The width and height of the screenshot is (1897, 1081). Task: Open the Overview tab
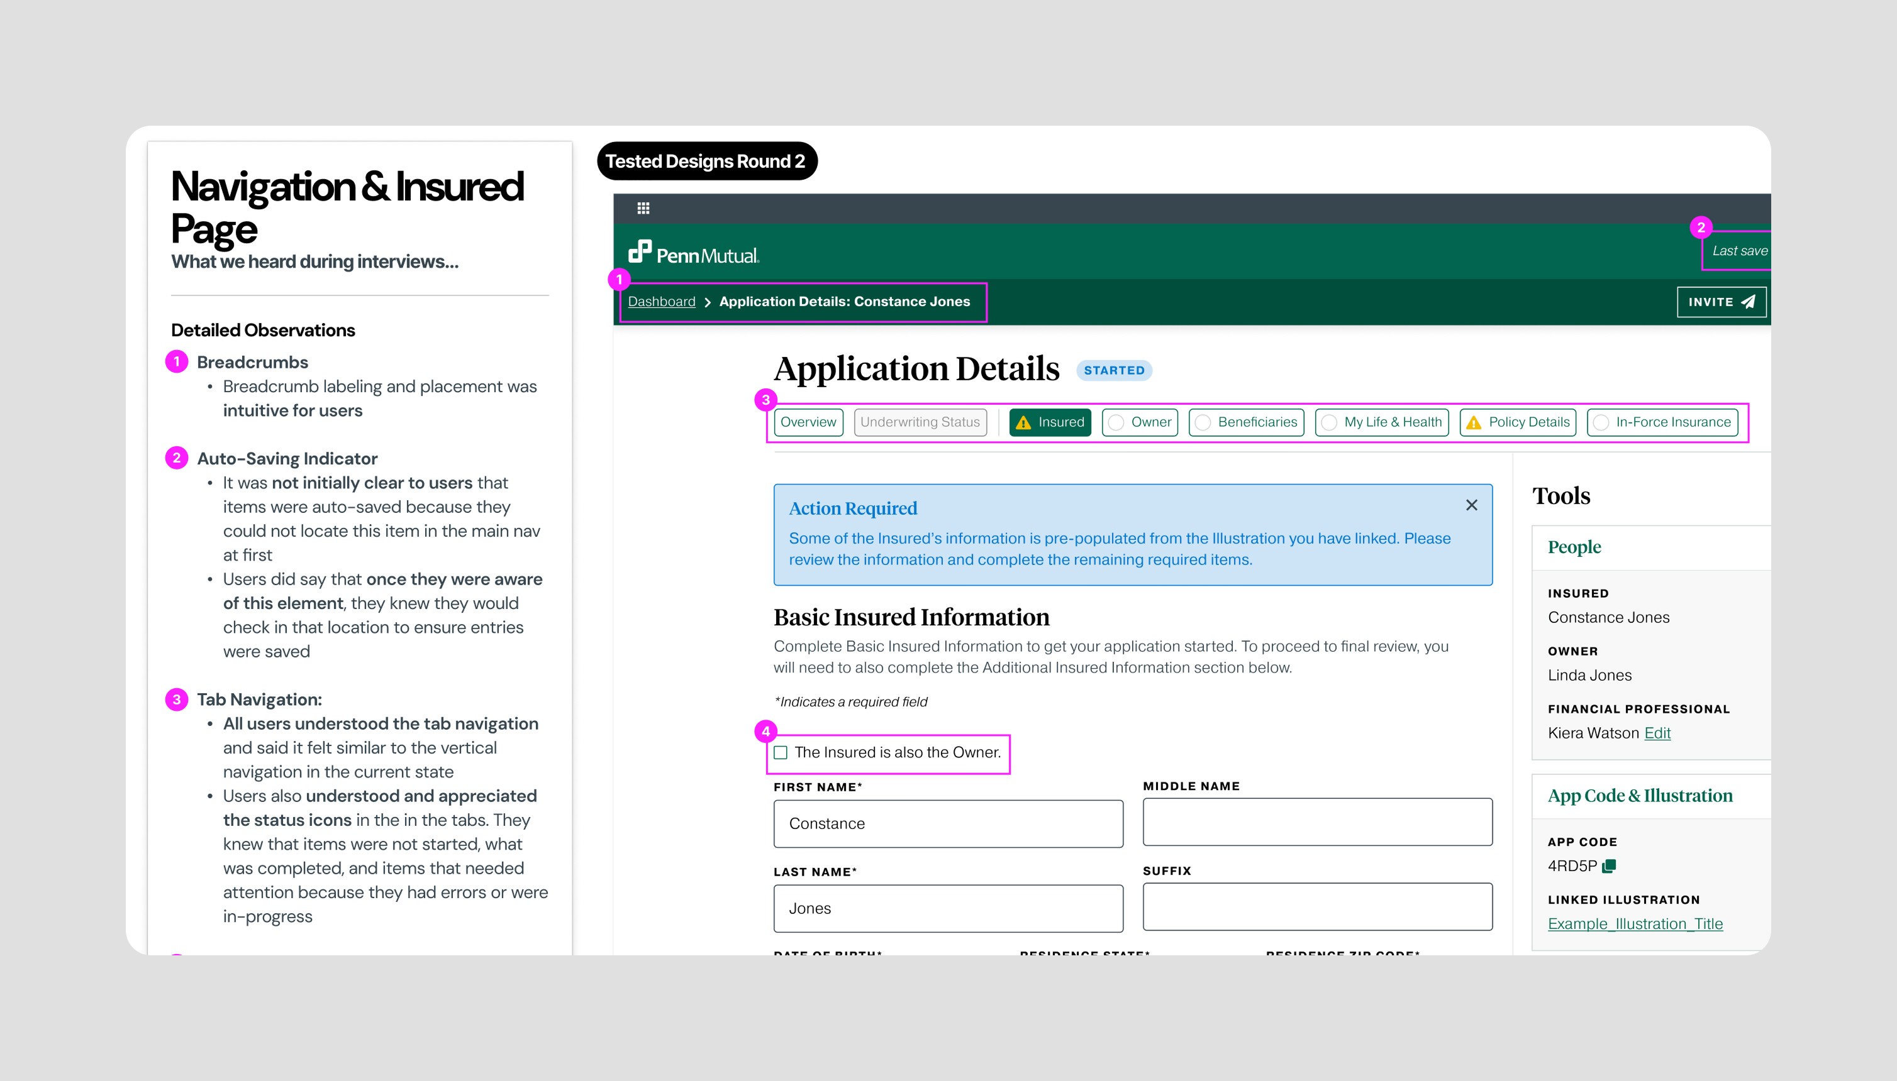[808, 422]
